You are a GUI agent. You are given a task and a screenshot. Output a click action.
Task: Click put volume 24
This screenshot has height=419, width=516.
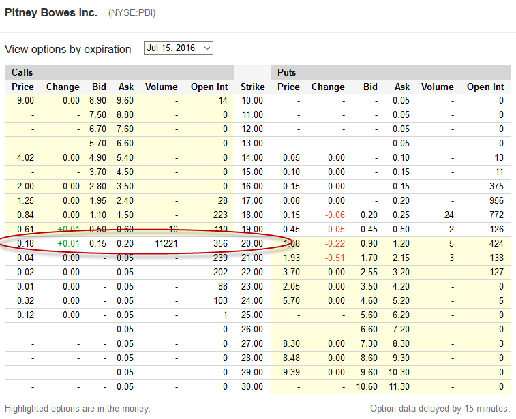(449, 215)
